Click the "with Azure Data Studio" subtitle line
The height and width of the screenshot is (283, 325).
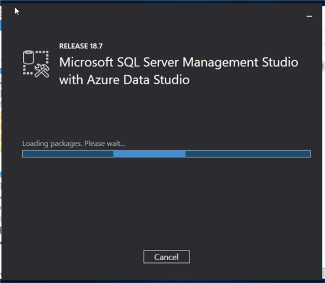pos(124,80)
